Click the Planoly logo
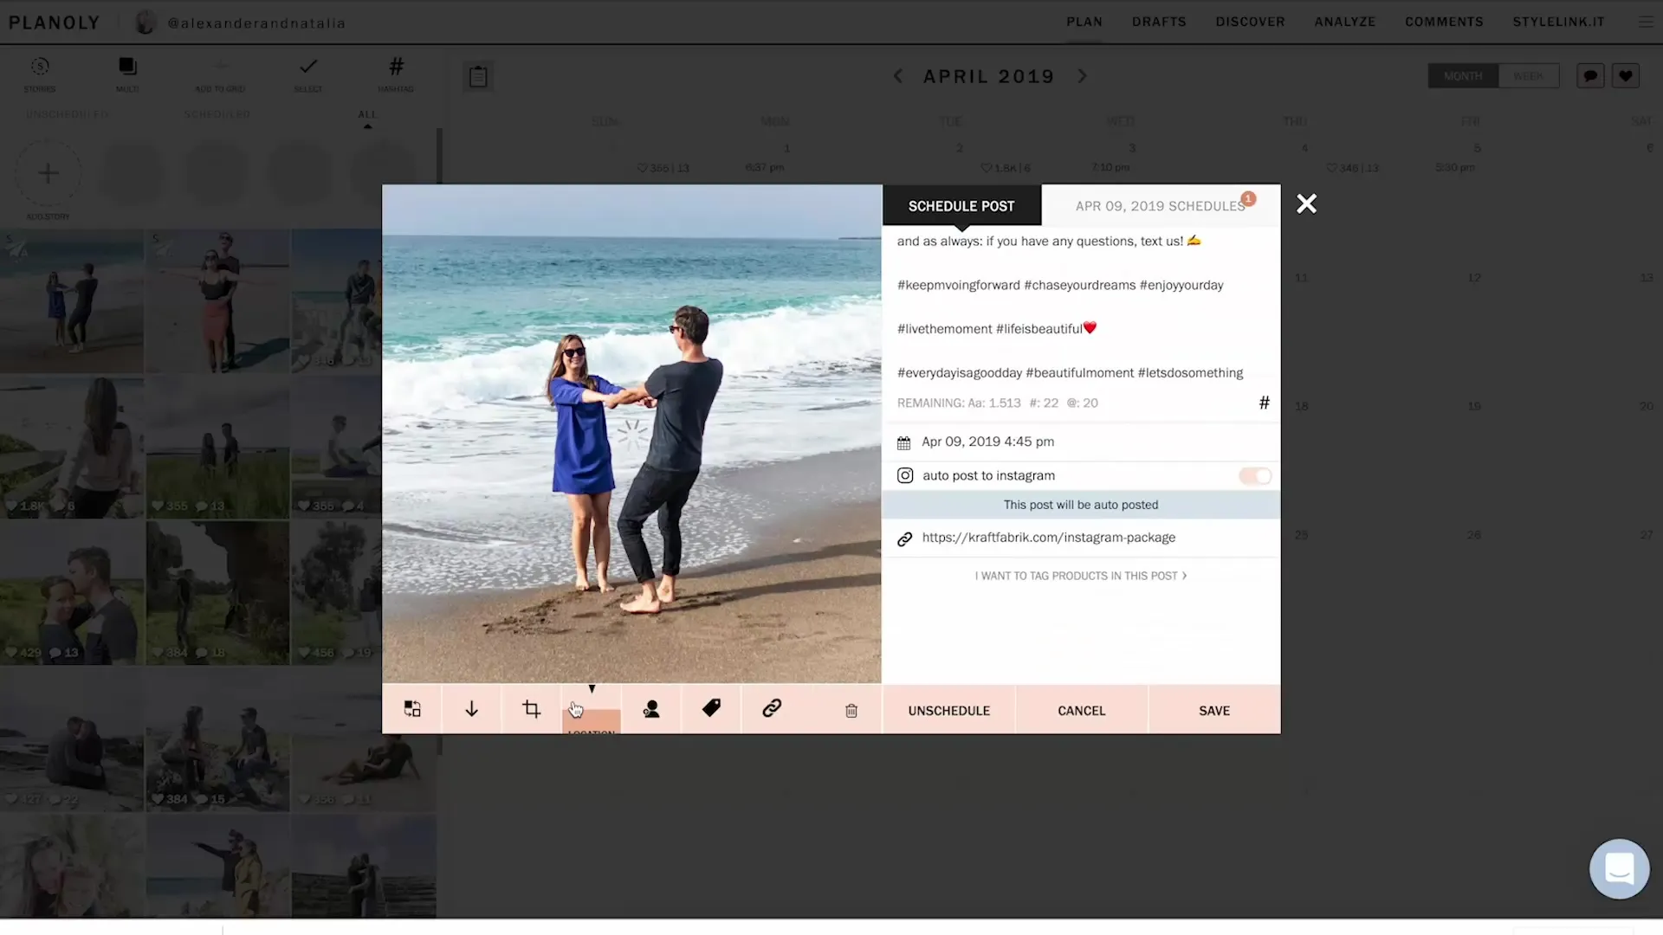The image size is (1663, 935). point(55,23)
